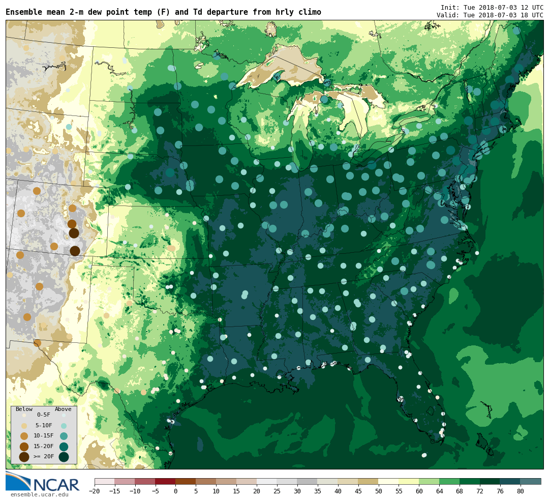Click the '10-15F' legend label

[x=44, y=436]
